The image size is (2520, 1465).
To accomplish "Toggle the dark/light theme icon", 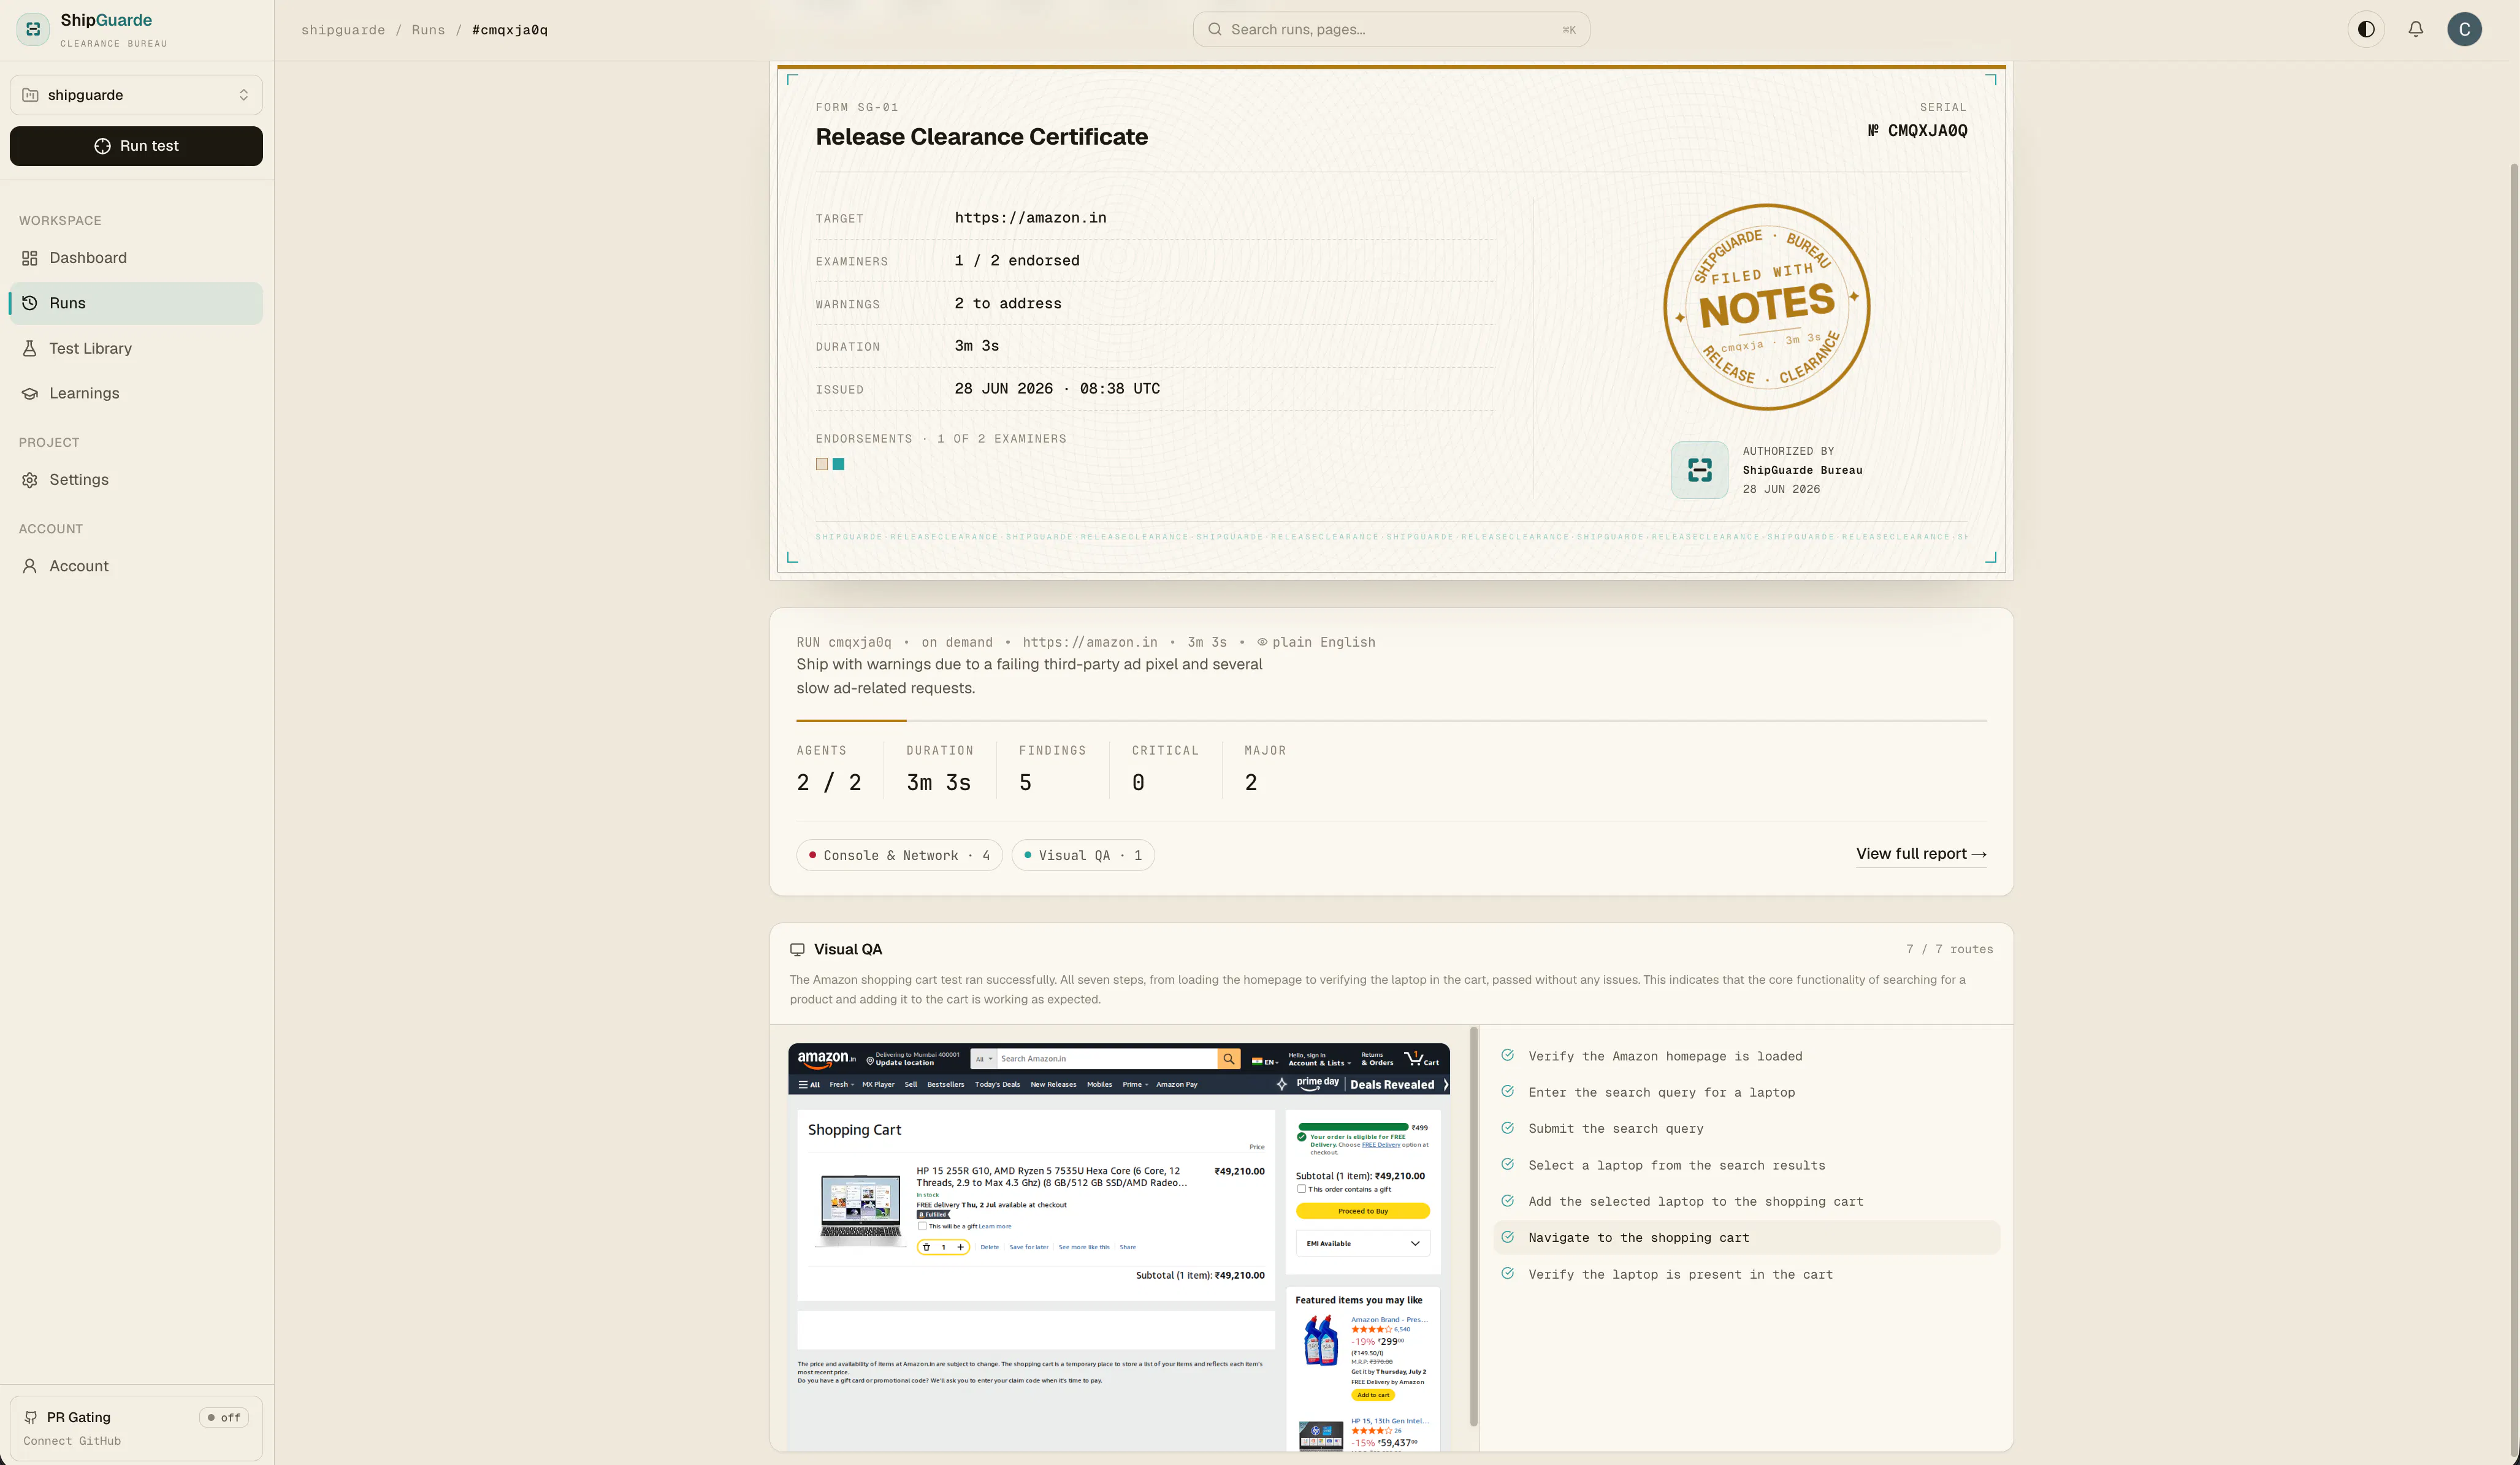I will coord(2366,29).
